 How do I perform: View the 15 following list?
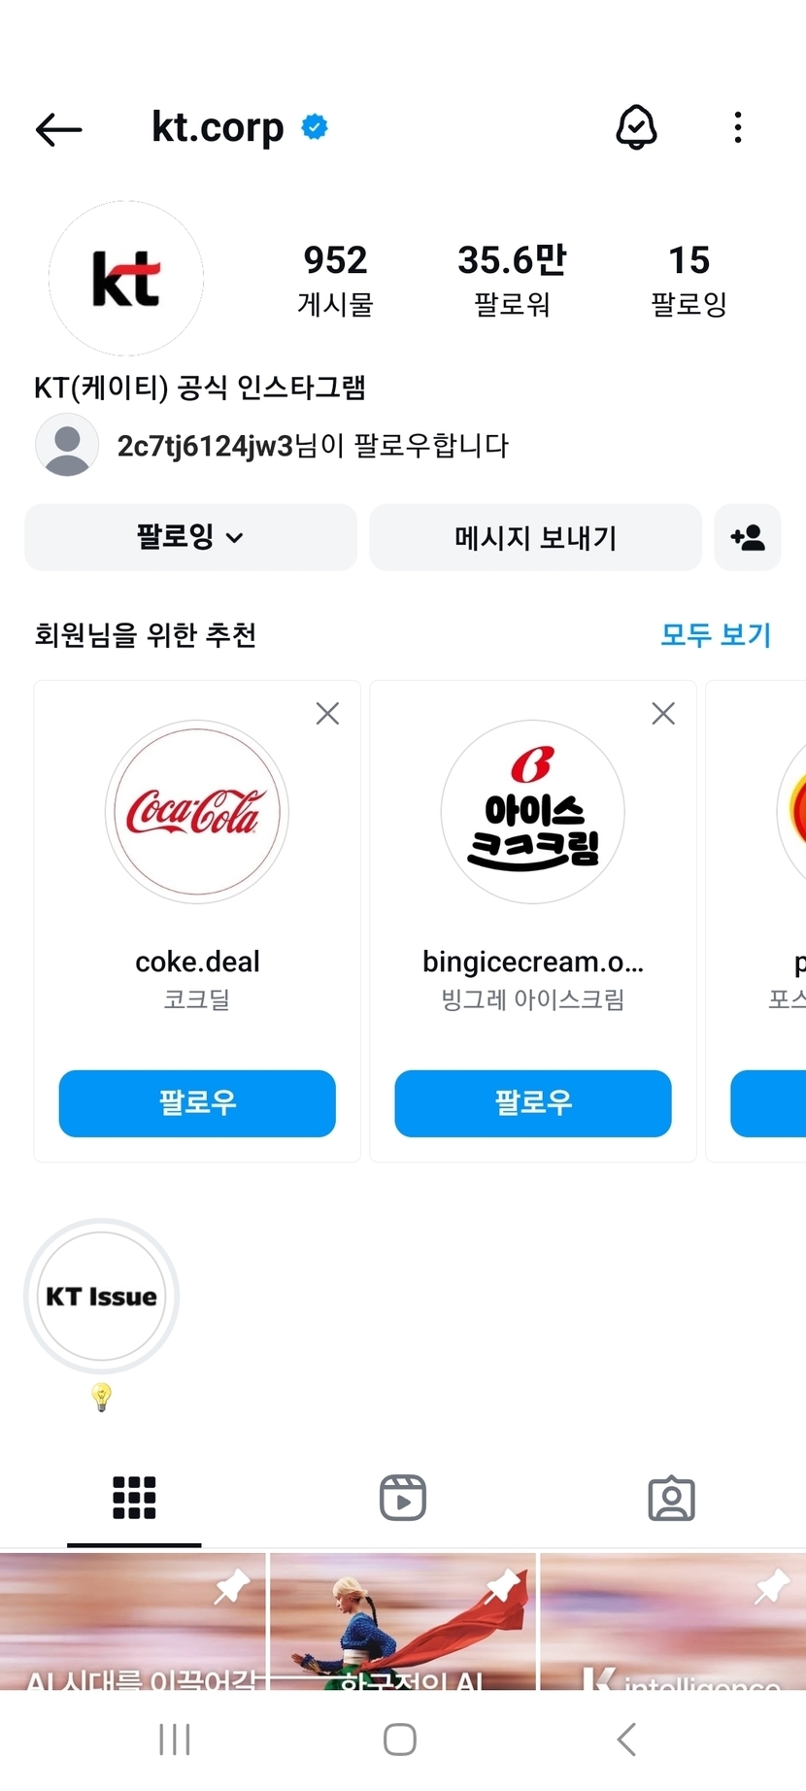click(688, 280)
